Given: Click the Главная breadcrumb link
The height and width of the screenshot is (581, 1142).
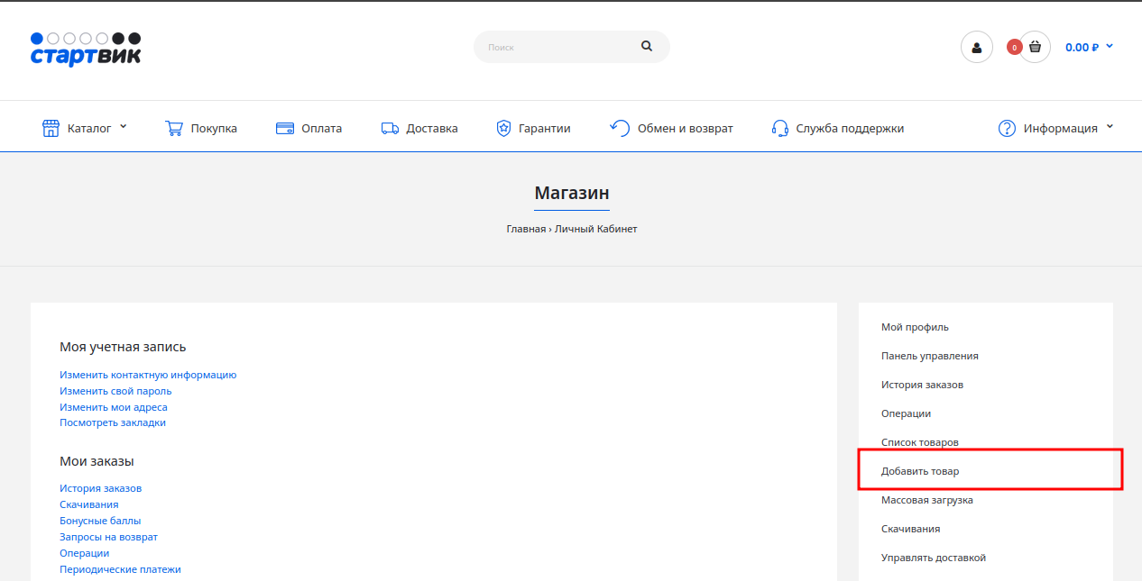Looking at the screenshot, I should (x=526, y=229).
